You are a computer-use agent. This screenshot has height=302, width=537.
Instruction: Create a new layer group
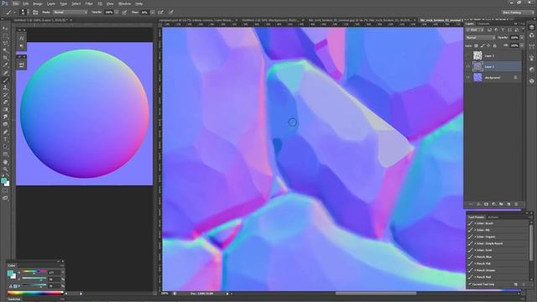coord(501,205)
